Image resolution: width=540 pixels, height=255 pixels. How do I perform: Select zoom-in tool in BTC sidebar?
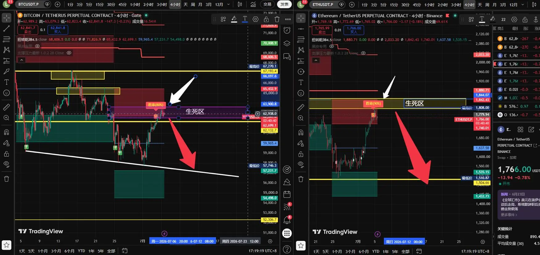[6, 118]
